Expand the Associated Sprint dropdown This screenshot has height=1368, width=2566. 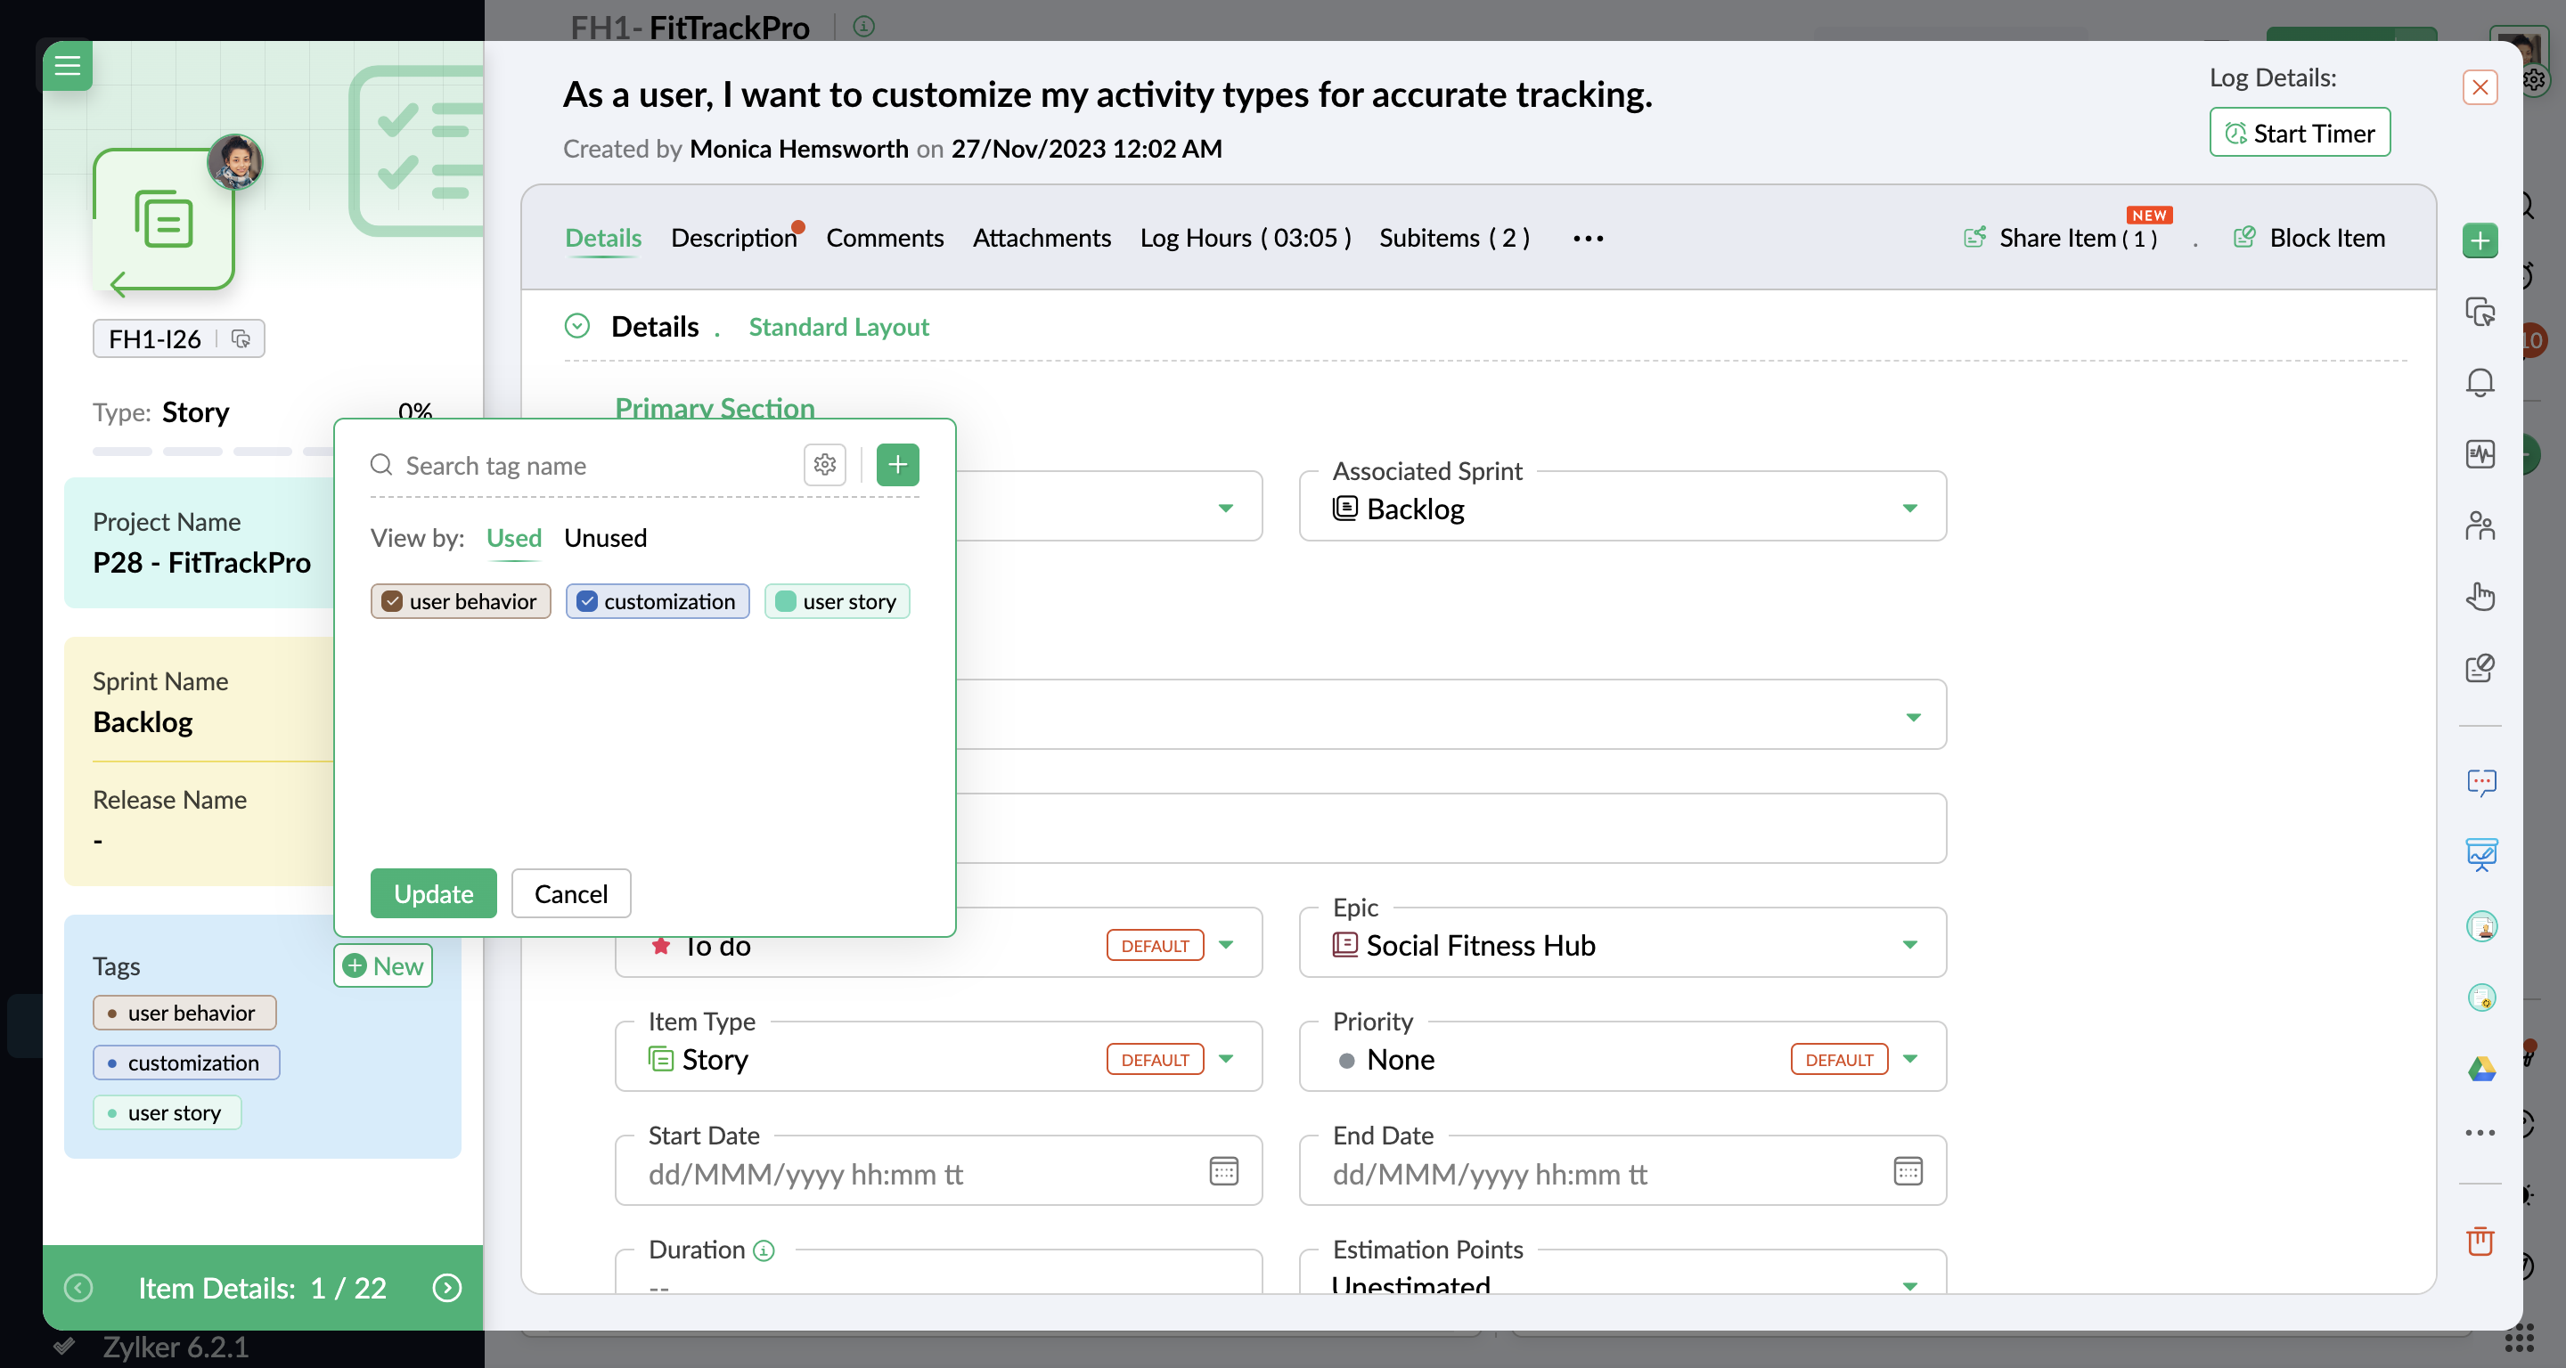click(x=1908, y=508)
